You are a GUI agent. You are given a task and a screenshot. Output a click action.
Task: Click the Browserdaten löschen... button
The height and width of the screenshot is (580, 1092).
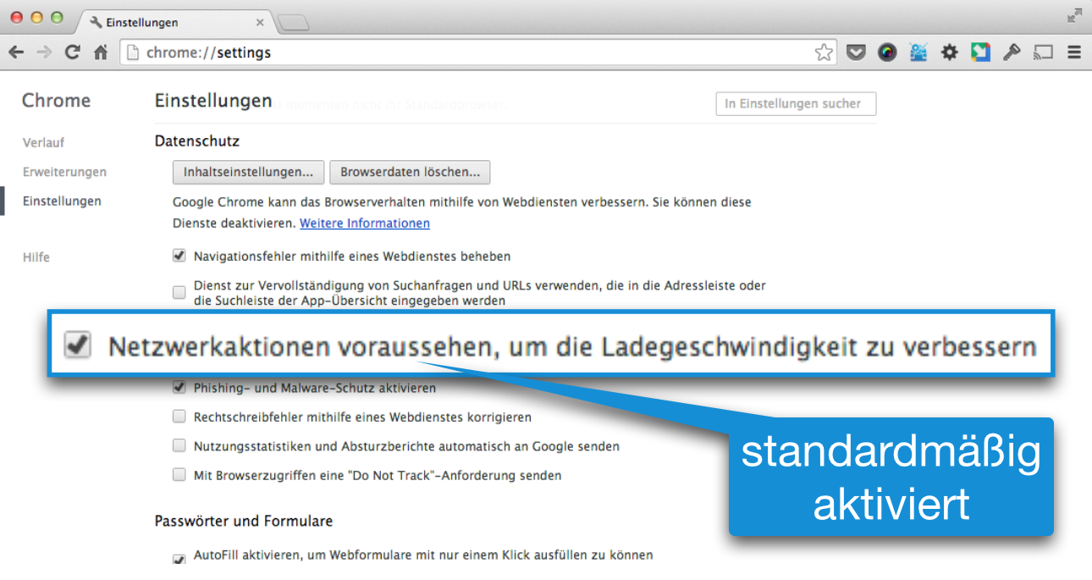click(x=410, y=172)
